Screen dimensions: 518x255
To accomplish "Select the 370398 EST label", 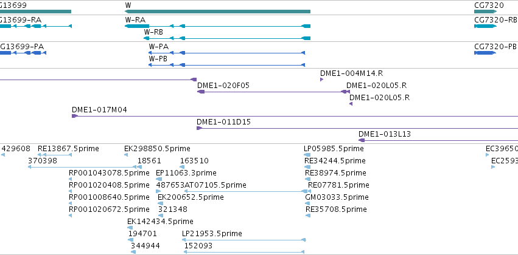I will [x=43, y=161].
